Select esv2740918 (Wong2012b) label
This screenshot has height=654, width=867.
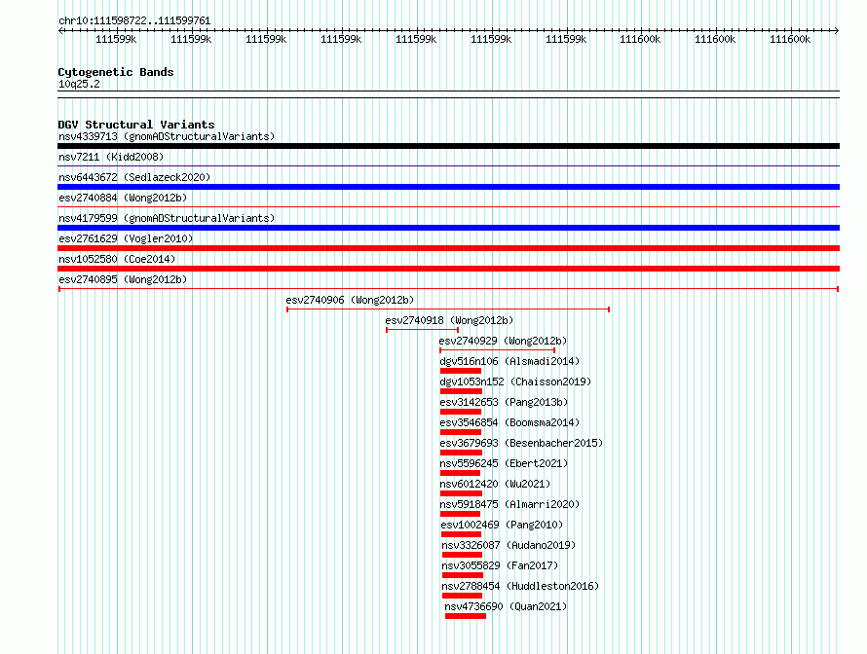coord(449,320)
